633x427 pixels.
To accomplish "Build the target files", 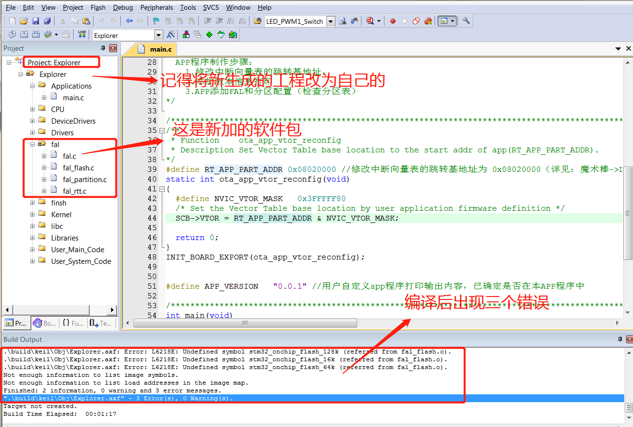I will pyautogui.click(x=24, y=35).
